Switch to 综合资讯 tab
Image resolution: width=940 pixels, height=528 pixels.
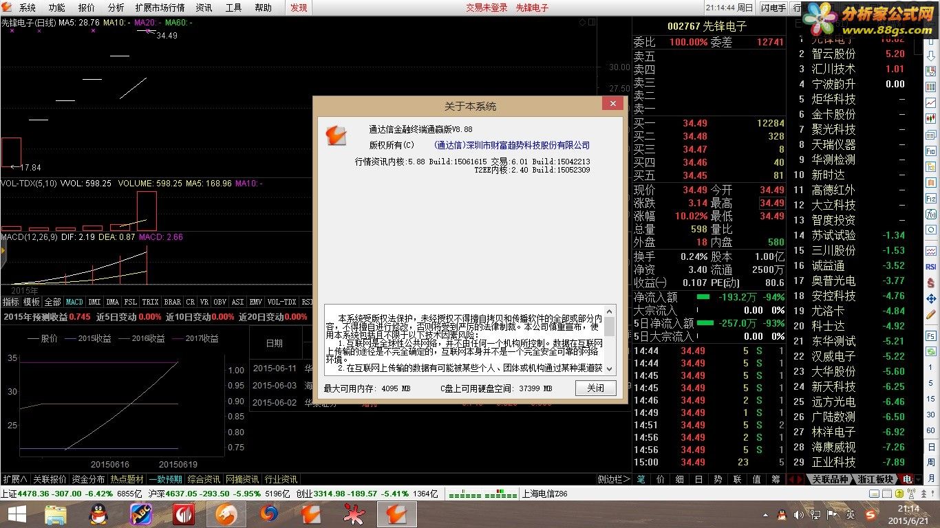[x=204, y=479]
